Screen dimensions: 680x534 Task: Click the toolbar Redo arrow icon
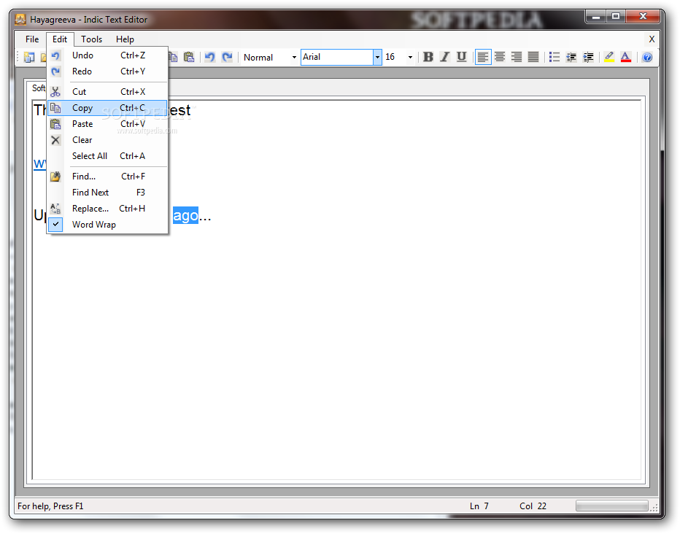227,57
